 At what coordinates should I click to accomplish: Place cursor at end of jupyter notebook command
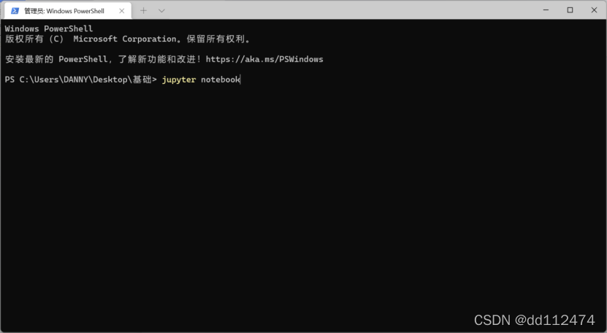click(x=240, y=80)
